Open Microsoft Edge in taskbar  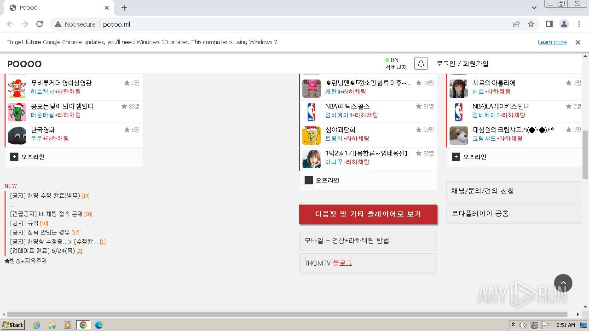click(98, 325)
